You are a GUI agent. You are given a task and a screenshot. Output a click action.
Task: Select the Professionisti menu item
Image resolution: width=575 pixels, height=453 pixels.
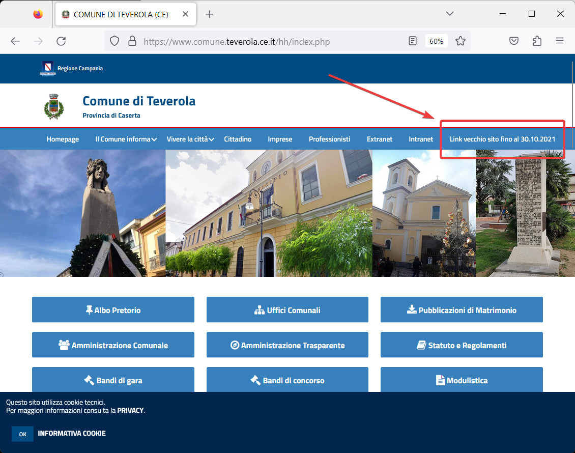point(329,139)
